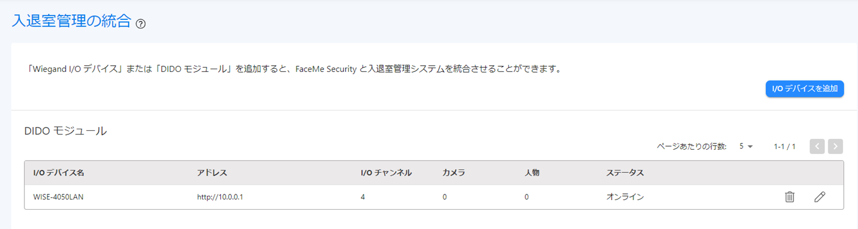The height and width of the screenshot is (229, 858).
Task: Go to next page with right chevron
Action: (835, 146)
